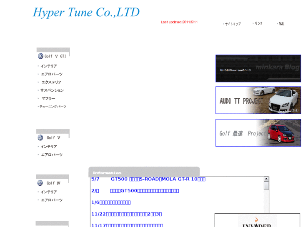This screenshot has width=303, height=227.
Task: Click the Hyper Tune Co.,LTD logo title
Action: [x=86, y=12]
